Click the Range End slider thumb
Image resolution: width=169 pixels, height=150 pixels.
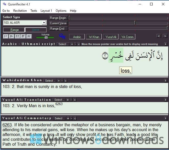pyautogui.click(x=167, y=28)
